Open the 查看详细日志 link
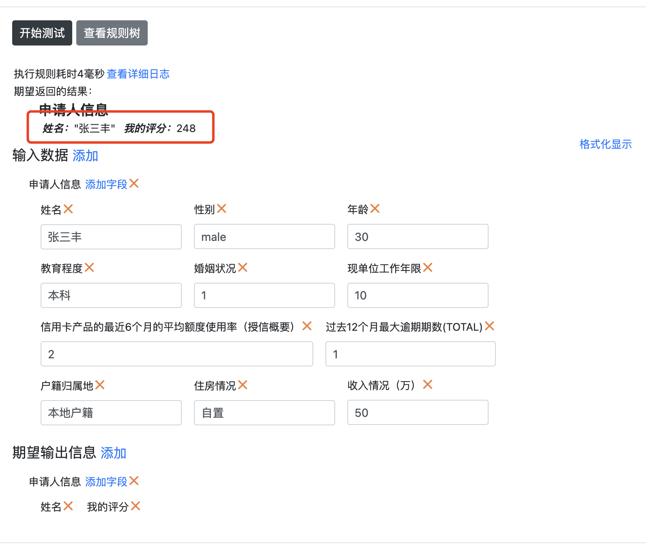The width and height of the screenshot is (646, 546). 138,74
